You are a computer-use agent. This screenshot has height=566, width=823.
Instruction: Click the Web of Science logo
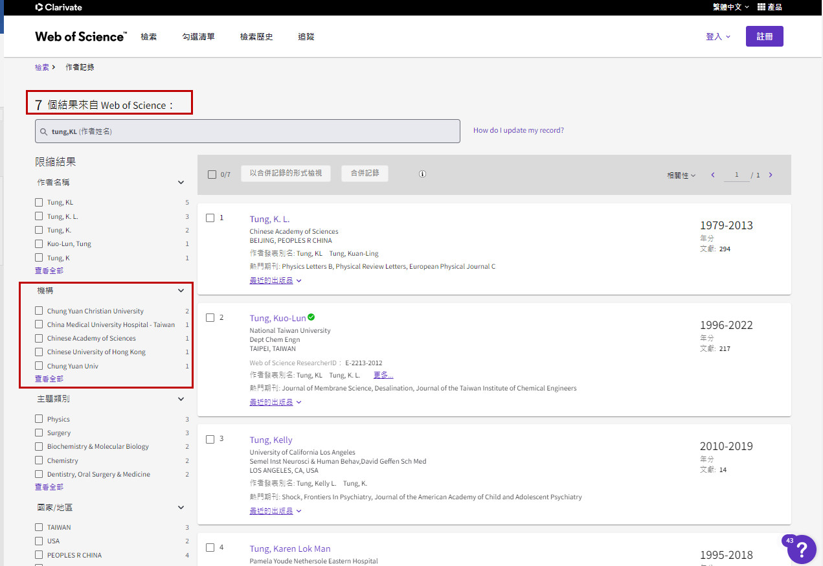(81, 37)
